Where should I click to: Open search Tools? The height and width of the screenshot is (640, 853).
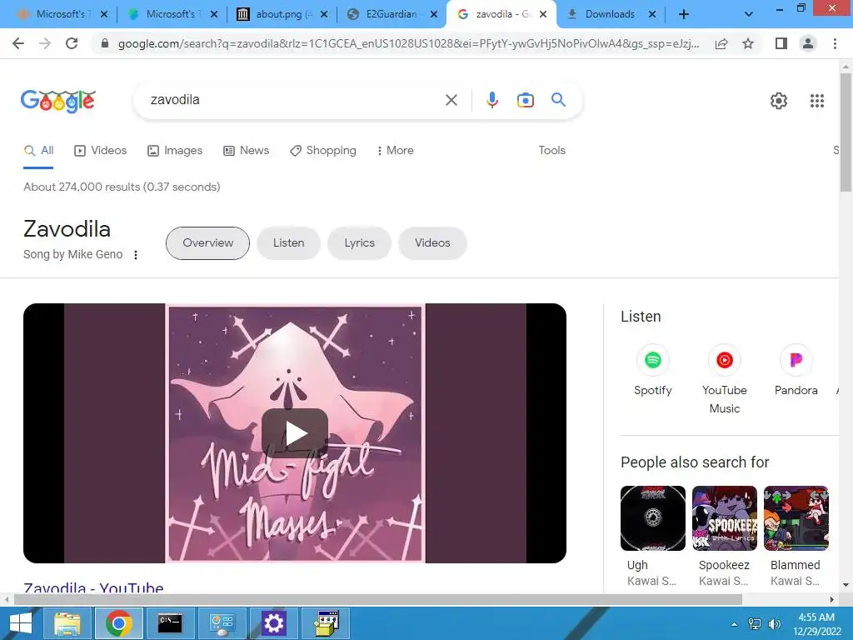(551, 150)
